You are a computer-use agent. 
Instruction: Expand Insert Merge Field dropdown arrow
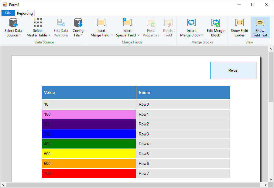click(112, 35)
